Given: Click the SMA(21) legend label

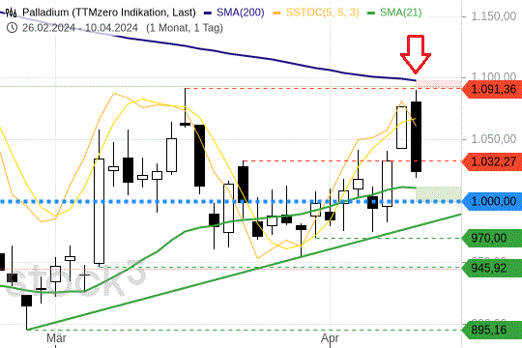Looking at the screenshot, I should pyautogui.click(x=400, y=13).
